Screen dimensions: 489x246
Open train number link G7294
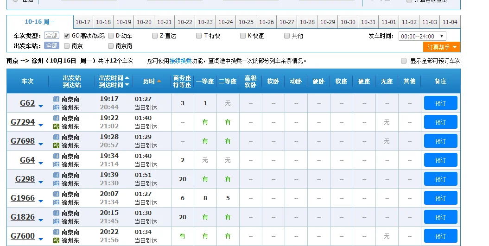pyautogui.click(x=23, y=122)
